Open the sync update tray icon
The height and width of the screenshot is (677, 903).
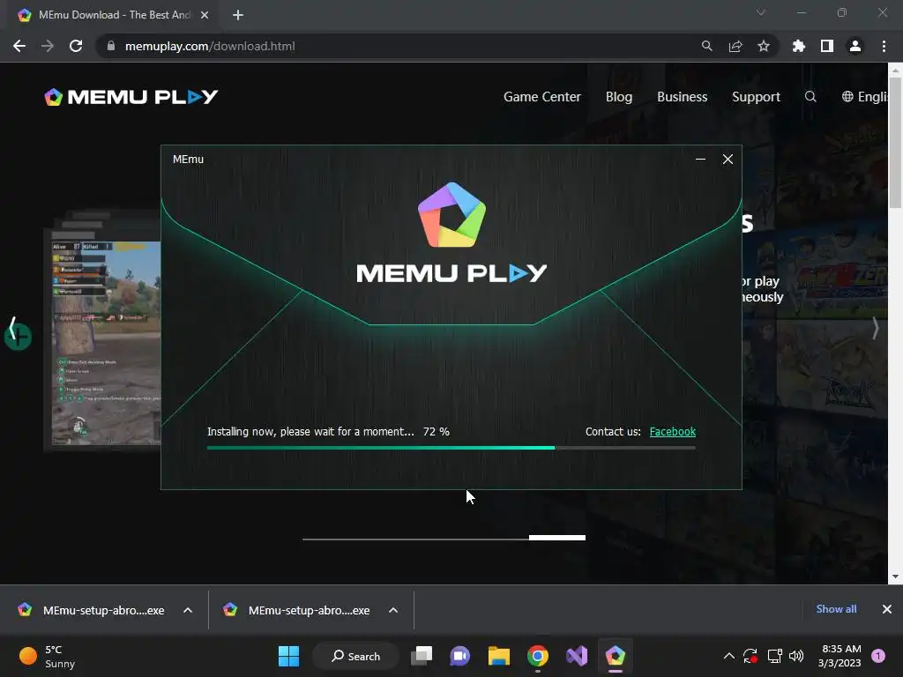(750, 656)
